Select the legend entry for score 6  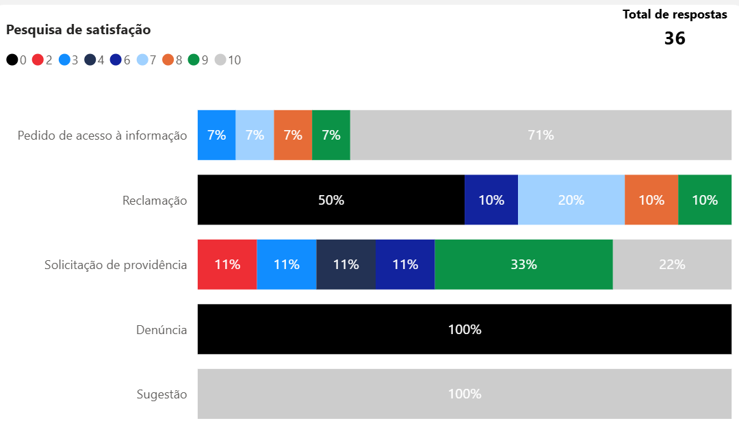click(116, 60)
